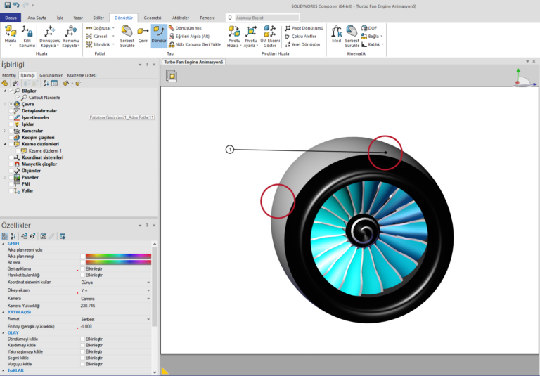The image size is (540, 376).
Task: Enable the Geri ayıklama checkbox
Action: tap(83, 268)
